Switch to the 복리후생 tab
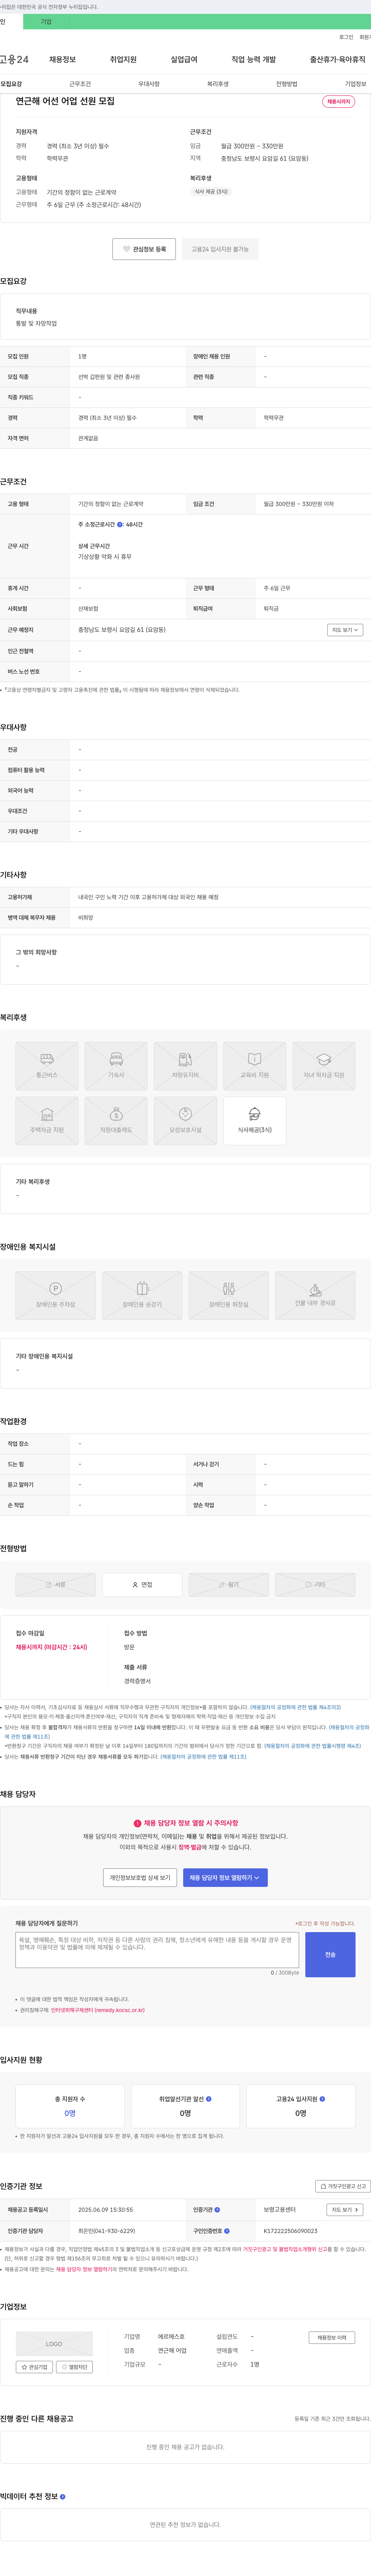Image resolution: width=371 pixels, height=2576 pixels. [x=218, y=84]
